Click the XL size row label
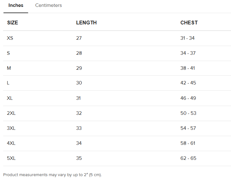Viewport: 231px width, 183px height. [10, 98]
